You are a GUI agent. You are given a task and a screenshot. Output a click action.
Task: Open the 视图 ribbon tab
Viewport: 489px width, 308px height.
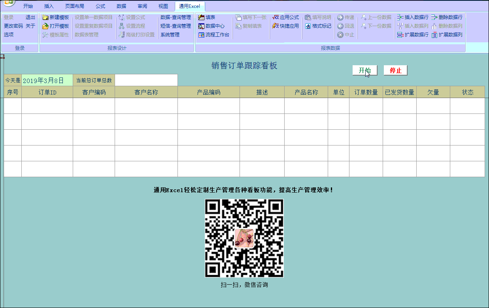pos(163,6)
